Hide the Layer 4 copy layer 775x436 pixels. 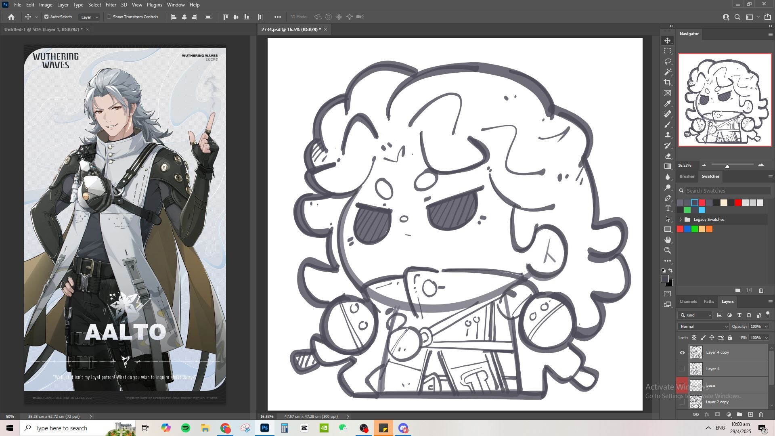[682, 353]
